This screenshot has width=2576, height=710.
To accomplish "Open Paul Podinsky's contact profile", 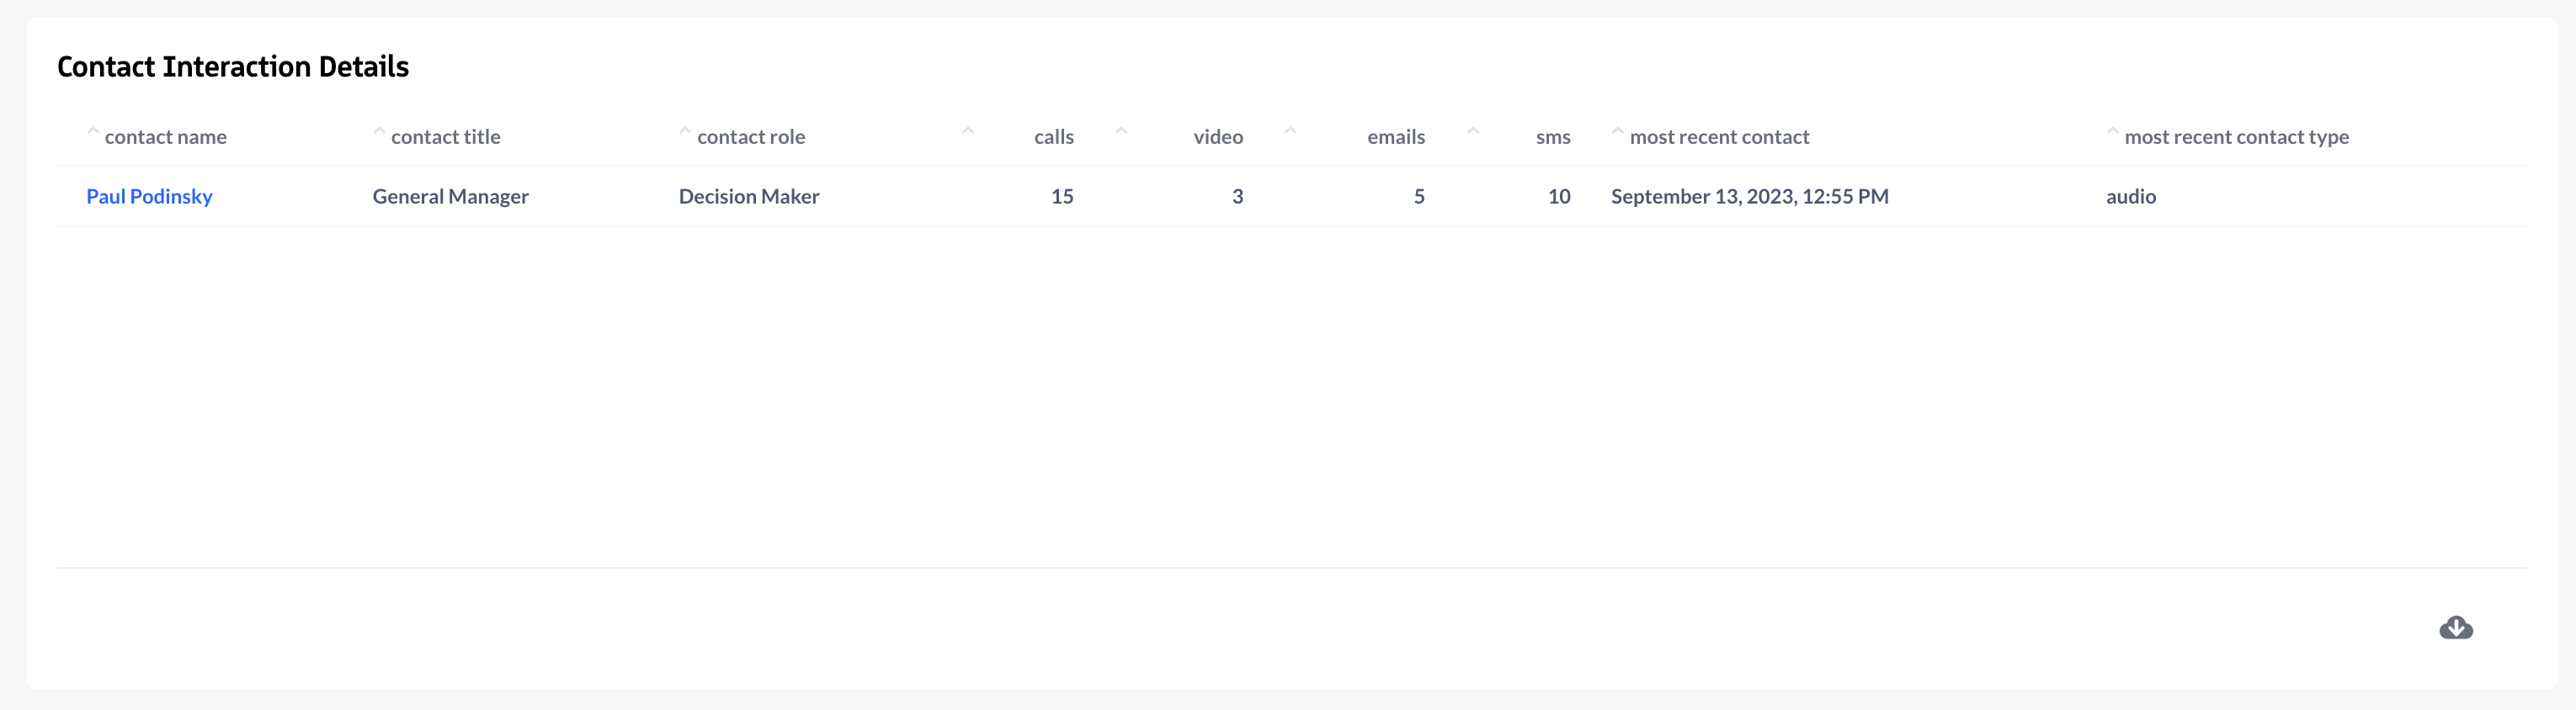I will point(149,196).
